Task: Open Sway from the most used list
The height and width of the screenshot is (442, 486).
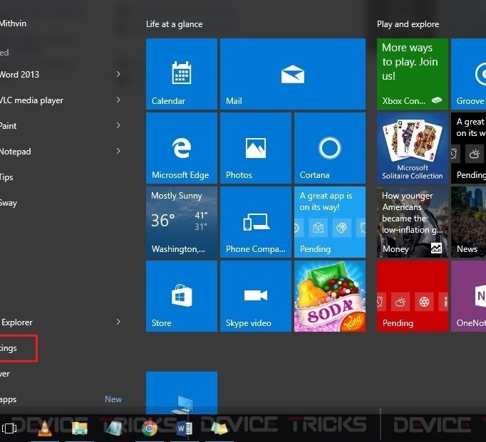Action: [x=9, y=203]
